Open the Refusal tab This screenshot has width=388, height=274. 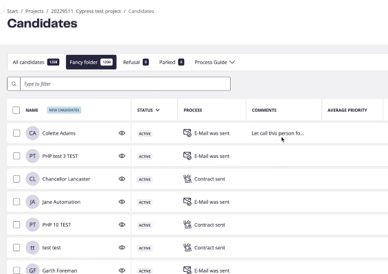136,62
